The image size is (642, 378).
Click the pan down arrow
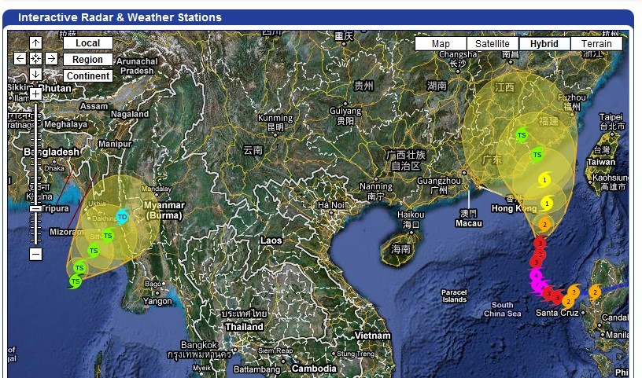tap(35, 74)
